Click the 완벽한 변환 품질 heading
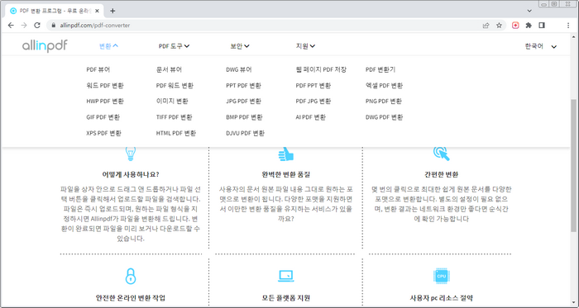The image size is (579, 308). (x=285, y=174)
